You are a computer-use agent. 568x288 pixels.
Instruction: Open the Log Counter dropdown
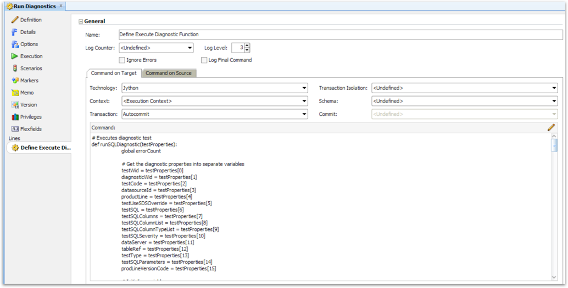click(x=156, y=48)
